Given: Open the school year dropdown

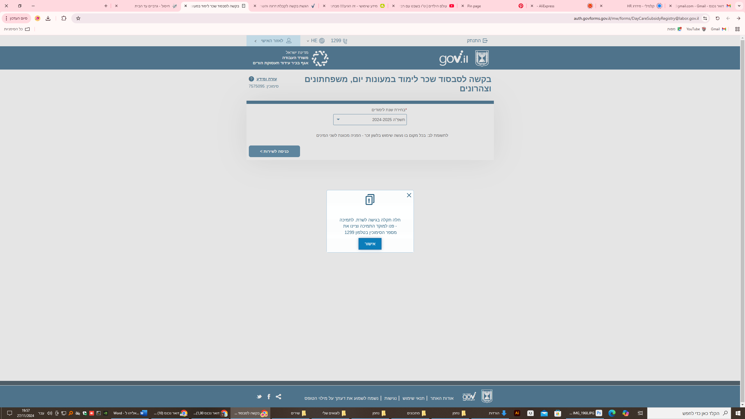Looking at the screenshot, I should pyautogui.click(x=370, y=120).
